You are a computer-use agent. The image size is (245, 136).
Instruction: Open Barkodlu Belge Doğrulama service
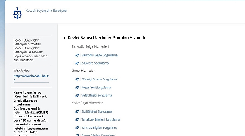(x=100, y=55)
